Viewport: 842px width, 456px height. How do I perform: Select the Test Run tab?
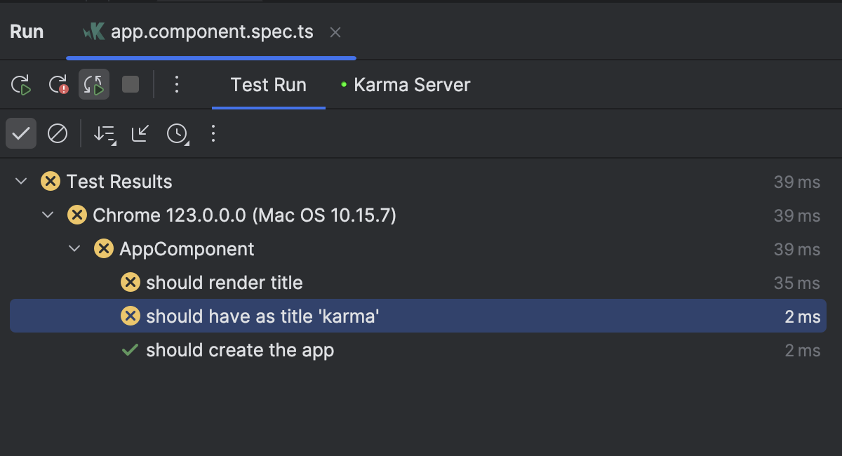click(x=269, y=84)
